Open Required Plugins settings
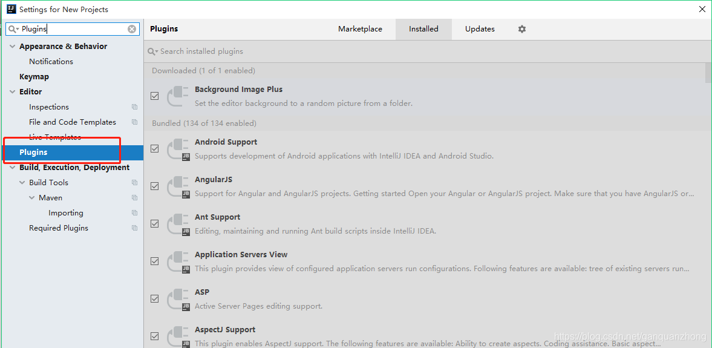The width and height of the screenshot is (712, 348). point(59,228)
